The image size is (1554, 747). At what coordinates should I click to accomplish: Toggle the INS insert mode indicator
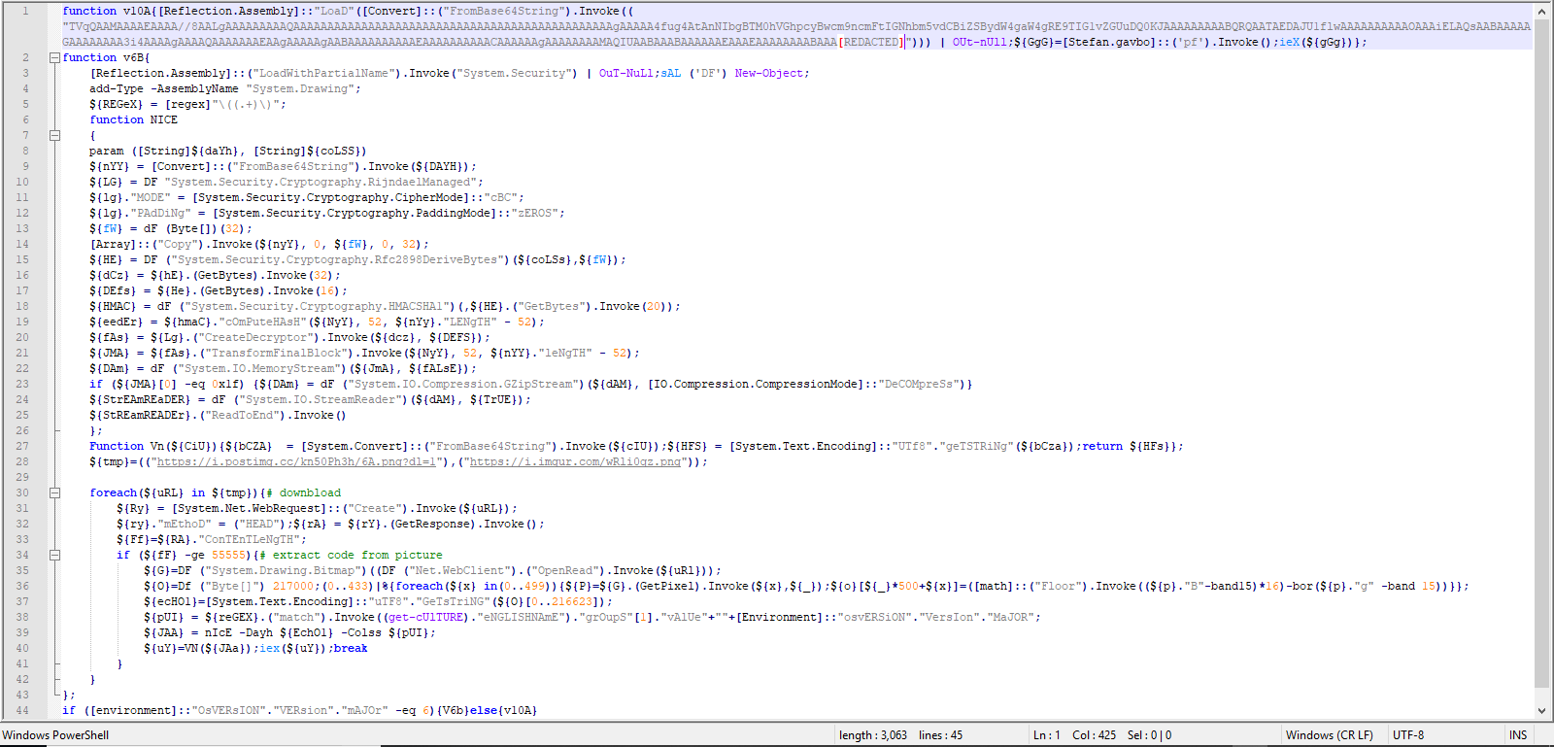click(x=1518, y=735)
